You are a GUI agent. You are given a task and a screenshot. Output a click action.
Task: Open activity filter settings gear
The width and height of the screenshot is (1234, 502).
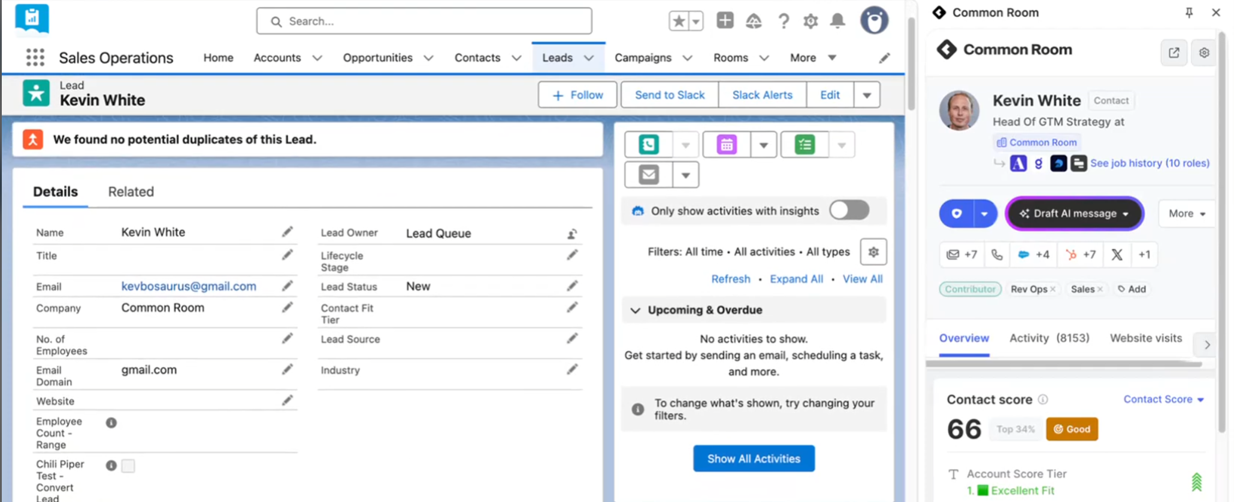[873, 252]
